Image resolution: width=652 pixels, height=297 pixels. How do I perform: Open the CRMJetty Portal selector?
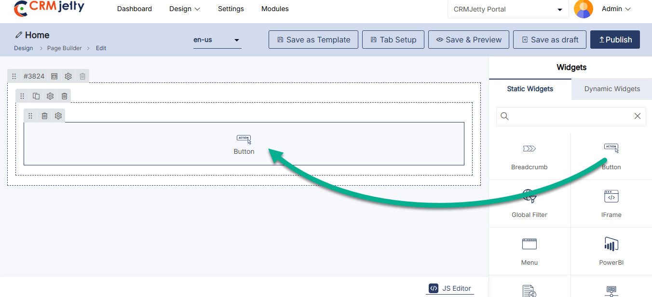coord(508,9)
